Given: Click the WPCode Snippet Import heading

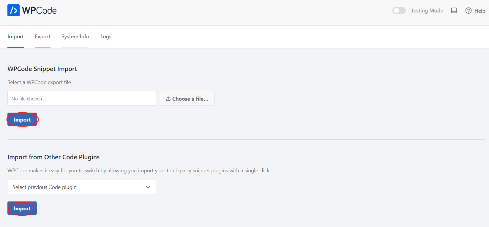Looking at the screenshot, I should click(42, 69).
